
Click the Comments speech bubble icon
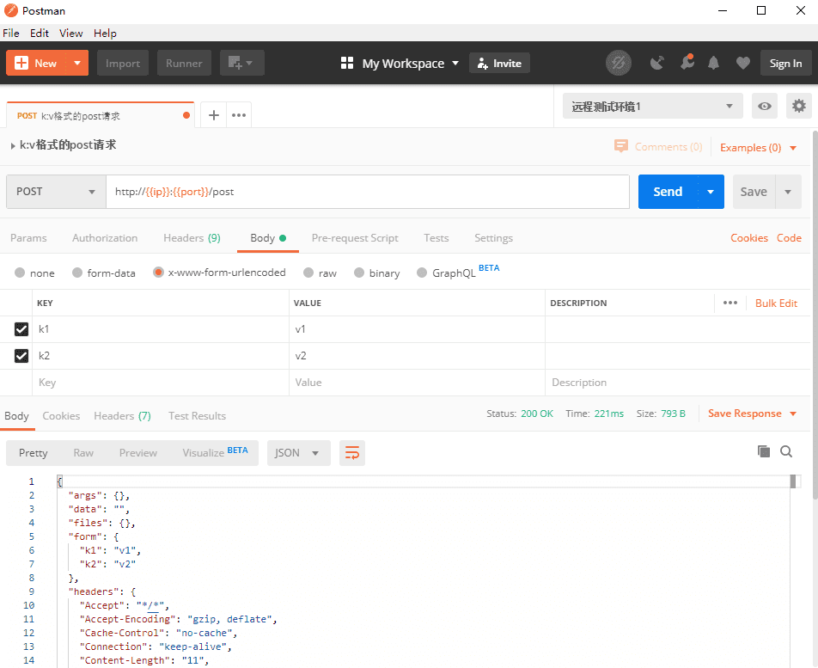coord(620,146)
